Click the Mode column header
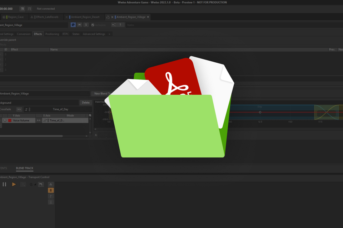The height and width of the screenshot is (228, 343). pos(76,115)
